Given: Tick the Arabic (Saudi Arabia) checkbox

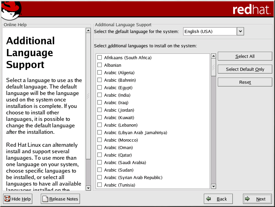Looking at the screenshot, I should click(x=100, y=162).
